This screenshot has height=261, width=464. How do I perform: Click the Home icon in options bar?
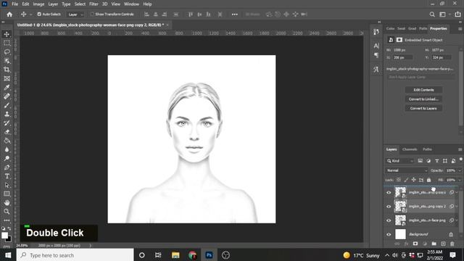tap(9, 14)
